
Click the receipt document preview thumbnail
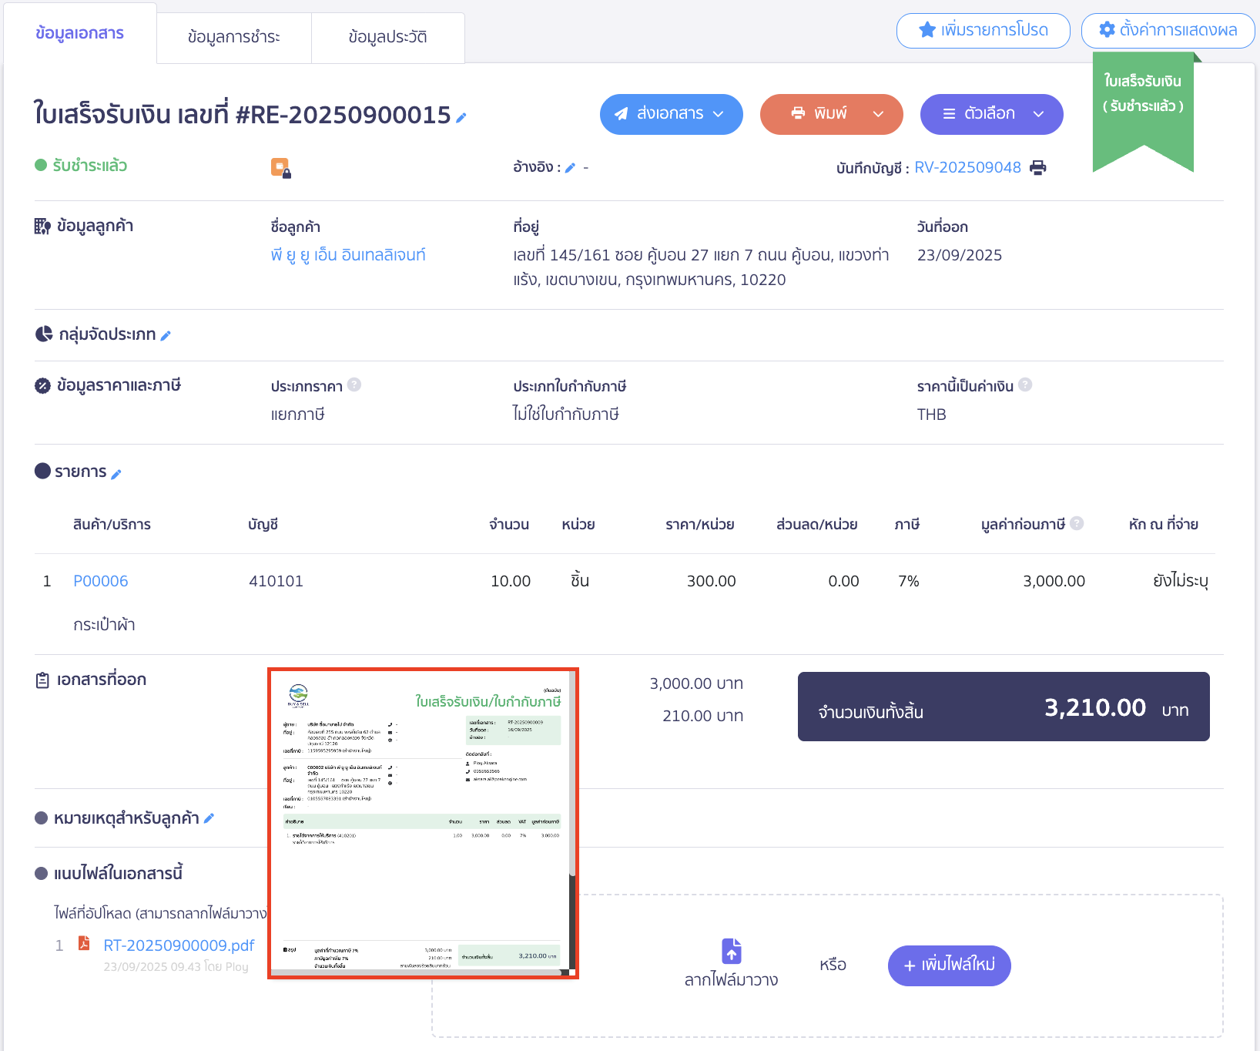click(x=422, y=823)
